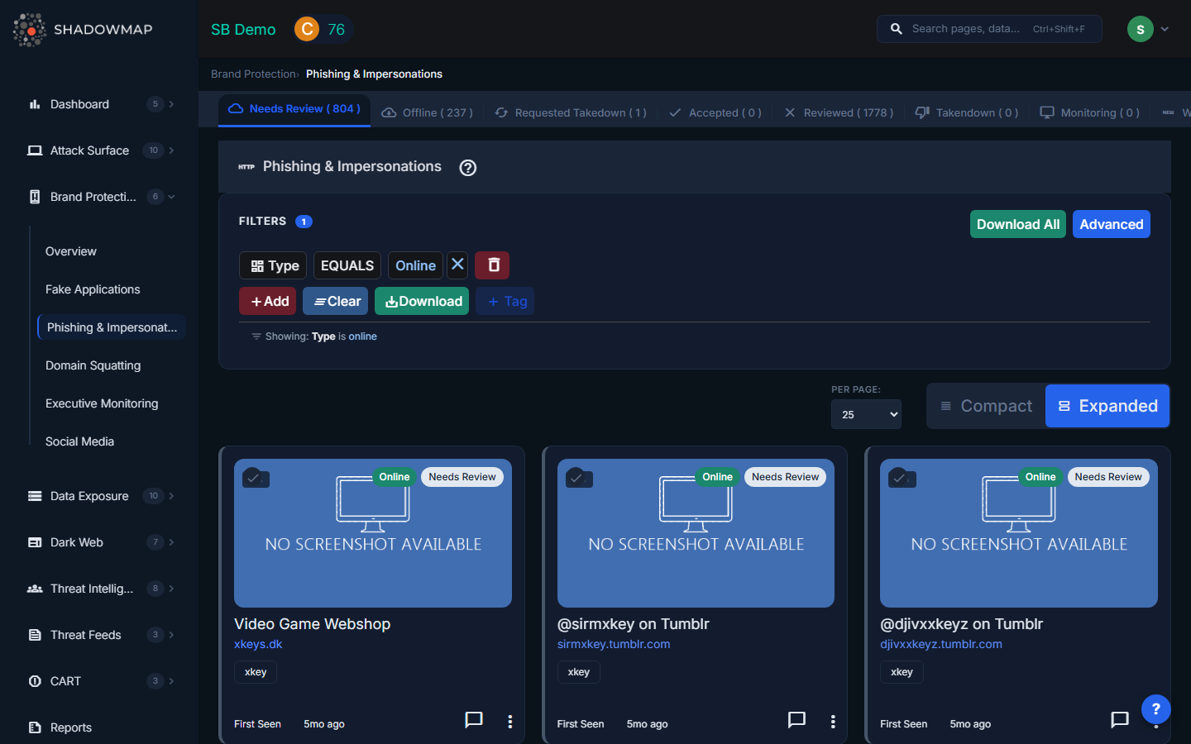Image resolution: width=1191 pixels, height=744 pixels.
Task: Remove the Online filter using the X icon
Action: (457, 265)
